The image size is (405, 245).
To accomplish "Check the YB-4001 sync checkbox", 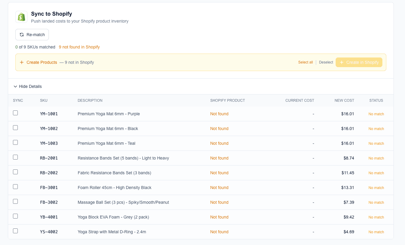I will coord(15,216).
